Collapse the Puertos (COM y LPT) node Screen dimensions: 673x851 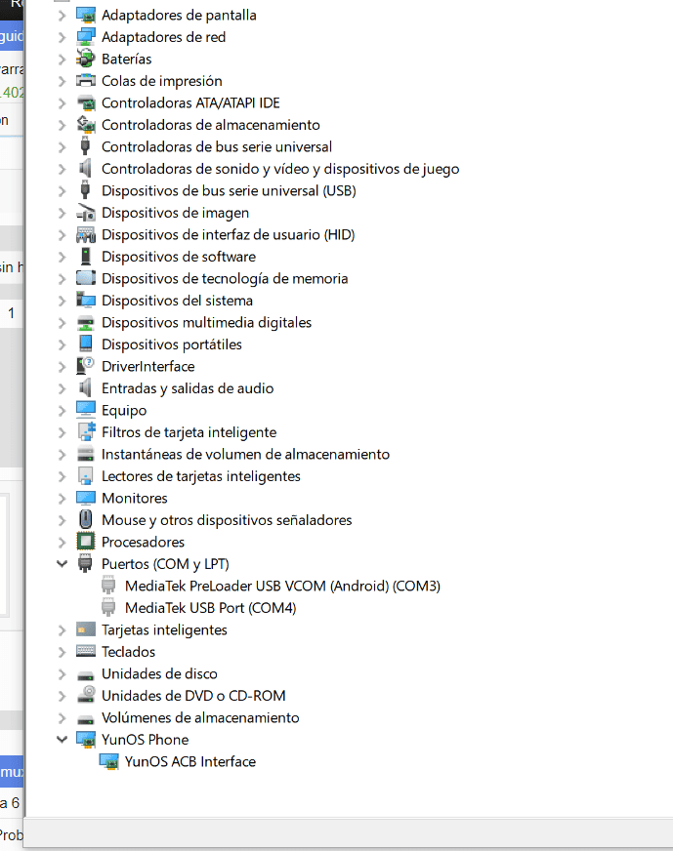coord(62,564)
